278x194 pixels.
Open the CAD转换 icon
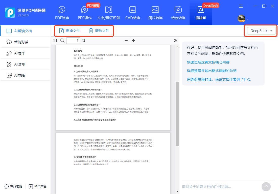[132, 10]
